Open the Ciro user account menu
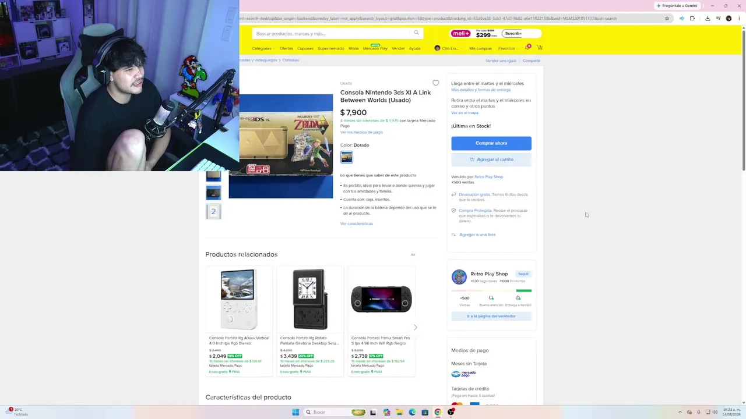The height and width of the screenshot is (419, 746). [448, 48]
